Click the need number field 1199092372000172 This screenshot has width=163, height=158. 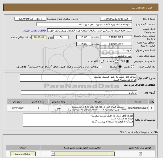click(x=116, y=19)
